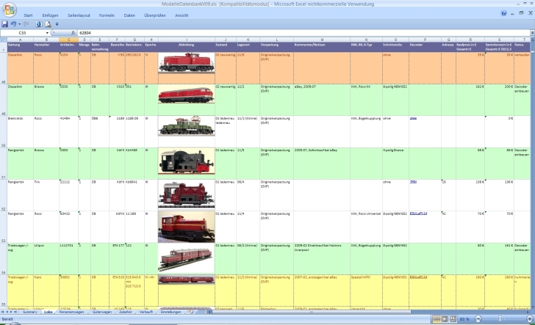Click the 3590 decoder hyperlink

(413, 181)
